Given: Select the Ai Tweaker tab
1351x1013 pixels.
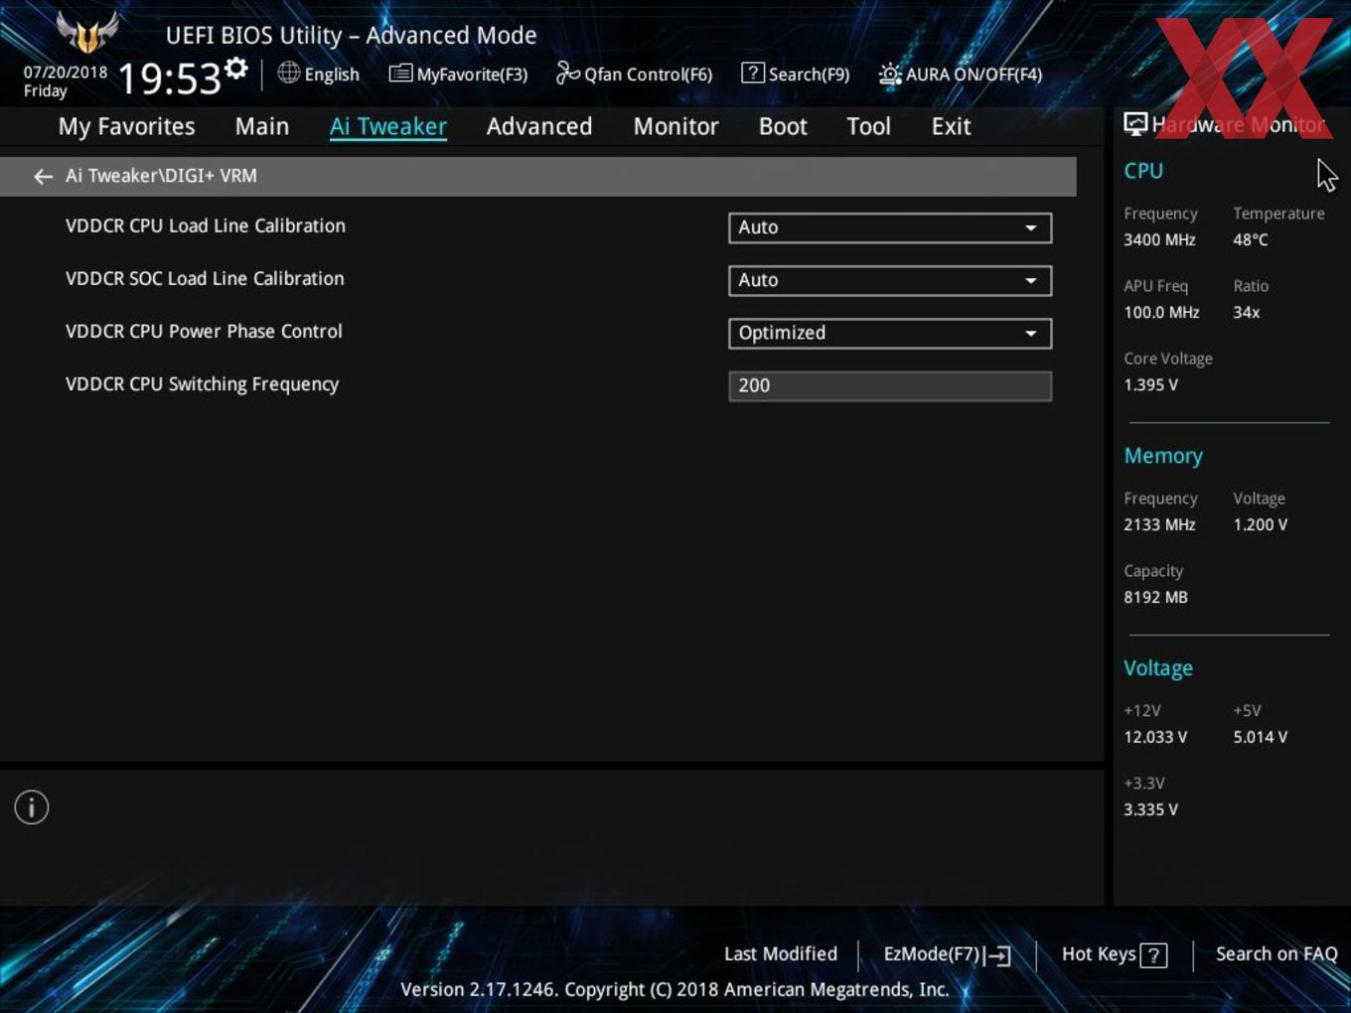Looking at the screenshot, I should pyautogui.click(x=388, y=126).
